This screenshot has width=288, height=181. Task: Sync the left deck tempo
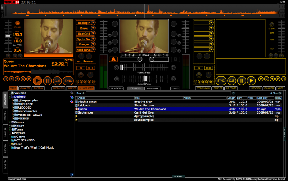68,81
